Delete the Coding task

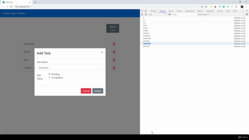[114, 68]
